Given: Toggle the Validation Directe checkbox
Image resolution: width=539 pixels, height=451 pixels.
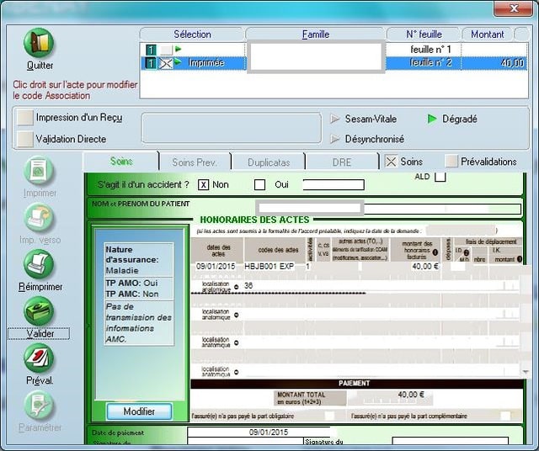Looking at the screenshot, I should (25, 139).
